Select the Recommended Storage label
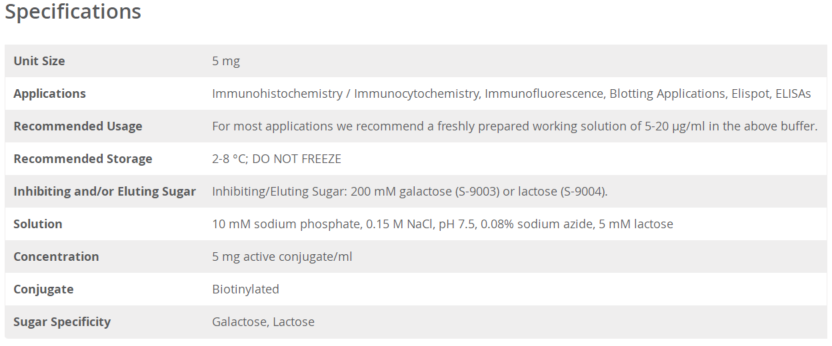Screen dimensions: 832x346 pos(83,159)
